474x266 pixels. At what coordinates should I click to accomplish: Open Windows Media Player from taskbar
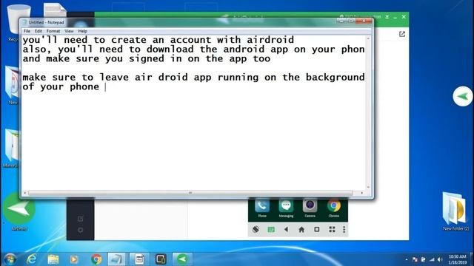74,259
